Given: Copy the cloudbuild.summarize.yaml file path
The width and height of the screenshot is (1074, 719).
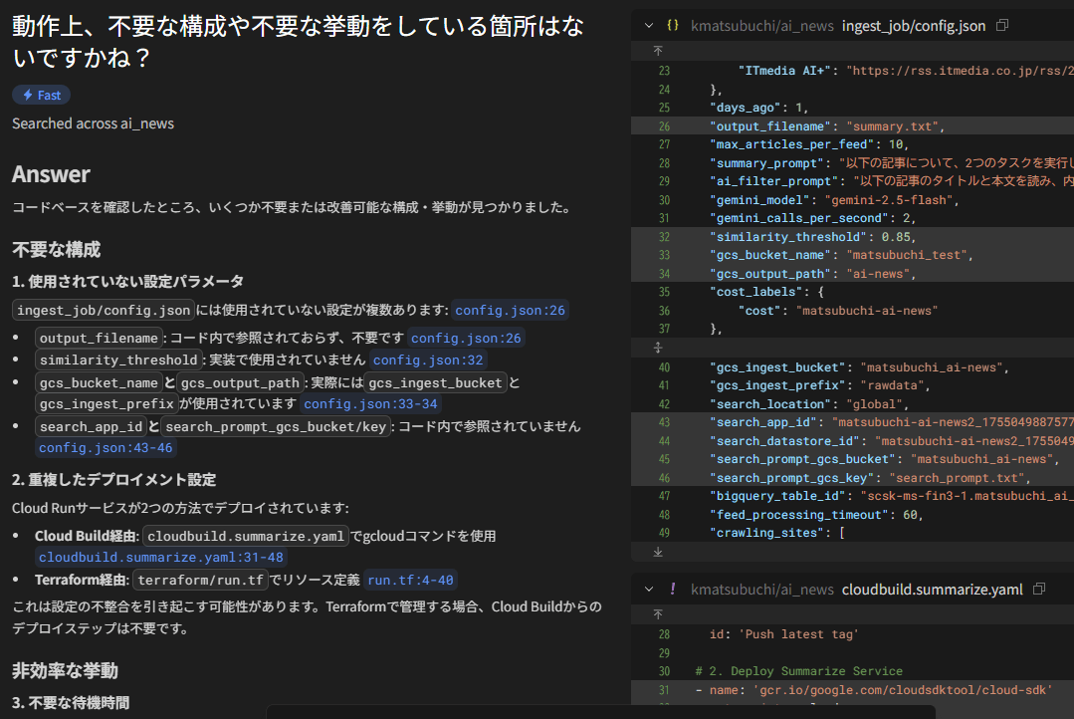Looking at the screenshot, I should click(1039, 590).
